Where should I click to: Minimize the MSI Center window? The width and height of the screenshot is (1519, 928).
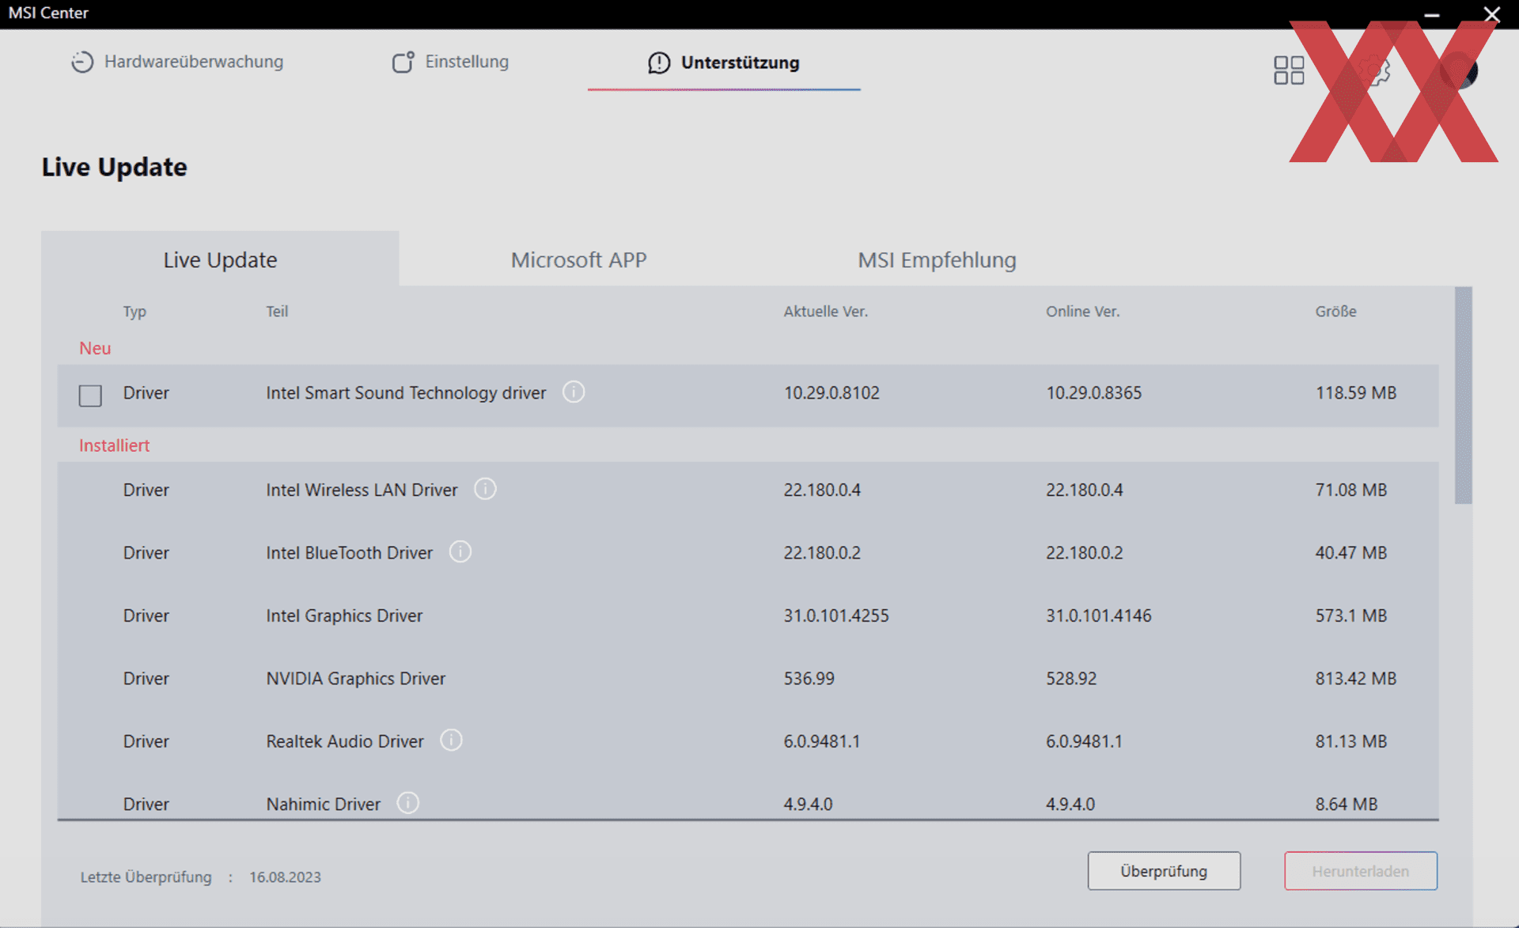(x=1432, y=14)
